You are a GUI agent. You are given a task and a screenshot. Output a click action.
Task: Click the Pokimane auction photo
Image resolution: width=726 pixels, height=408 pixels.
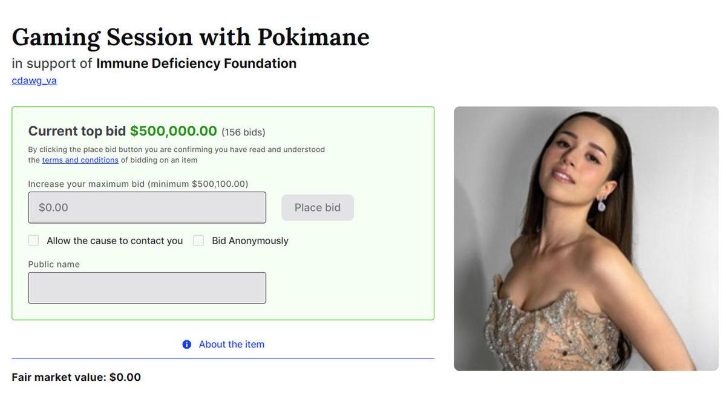(x=586, y=239)
